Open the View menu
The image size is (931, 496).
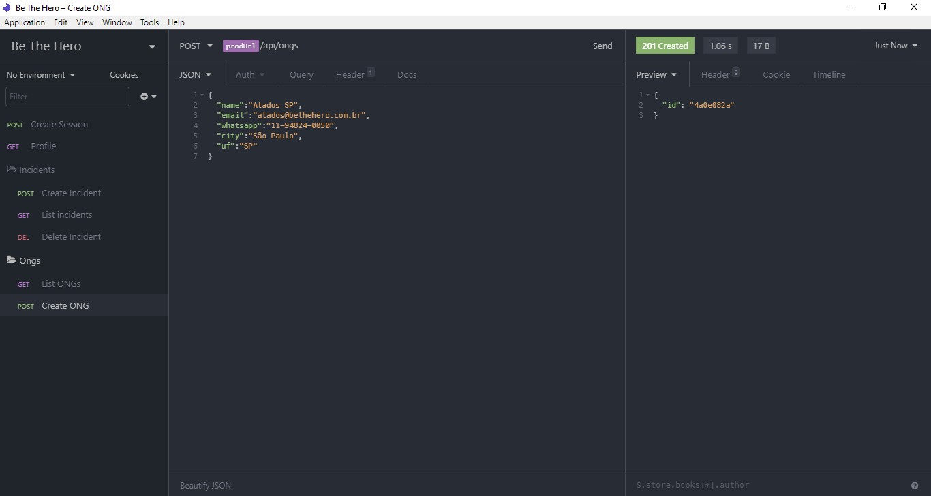click(x=85, y=22)
